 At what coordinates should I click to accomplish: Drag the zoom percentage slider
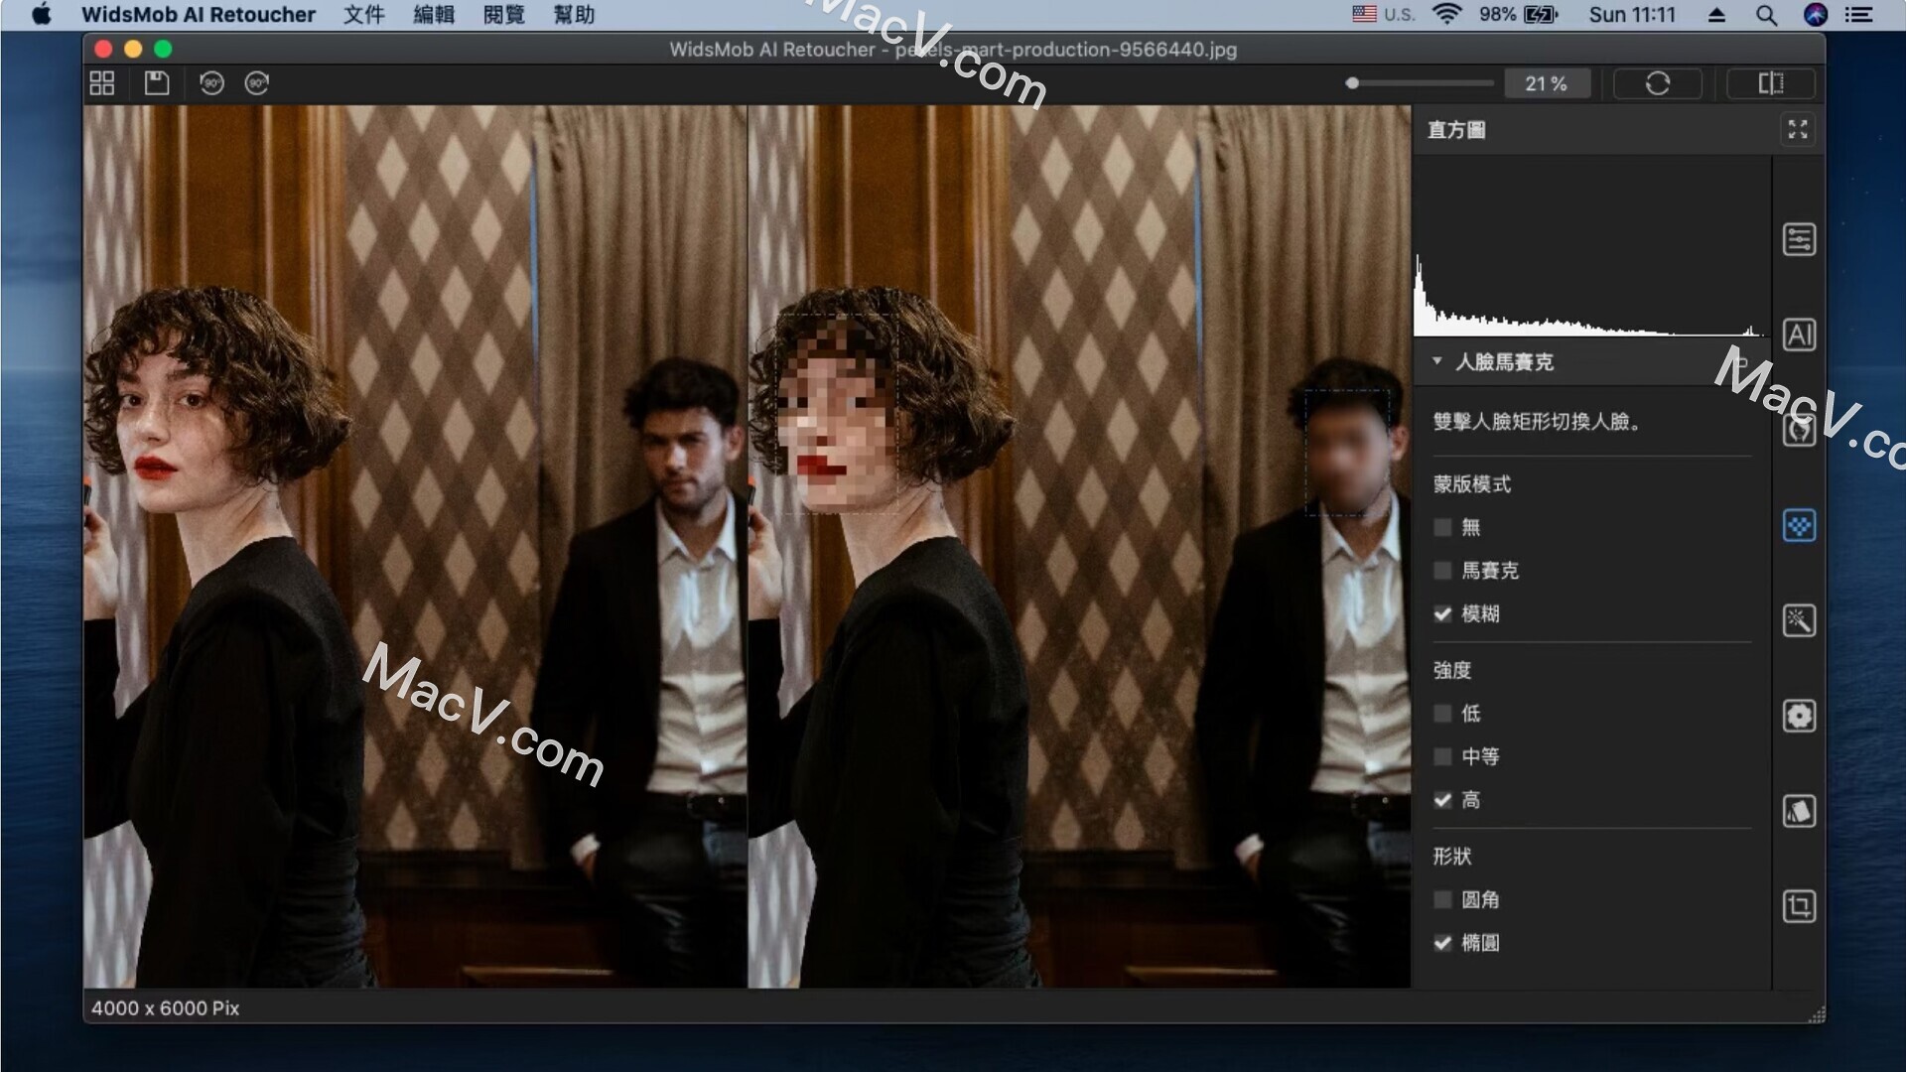[x=1352, y=82]
